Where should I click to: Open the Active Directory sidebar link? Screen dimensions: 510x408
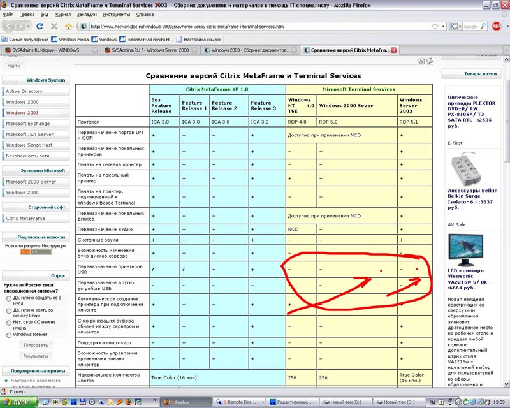coord(36,91)
